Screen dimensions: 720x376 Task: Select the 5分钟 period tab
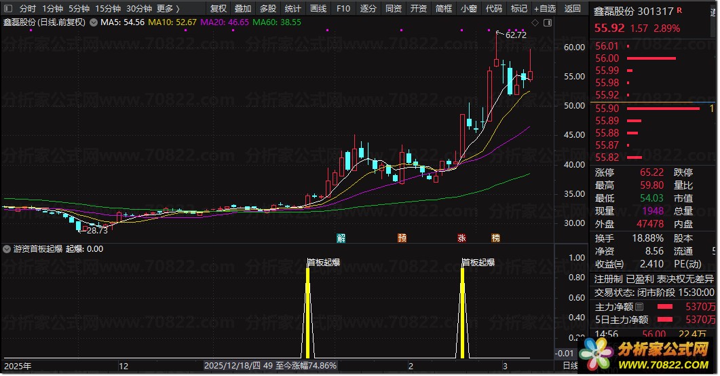pos(79,8)
